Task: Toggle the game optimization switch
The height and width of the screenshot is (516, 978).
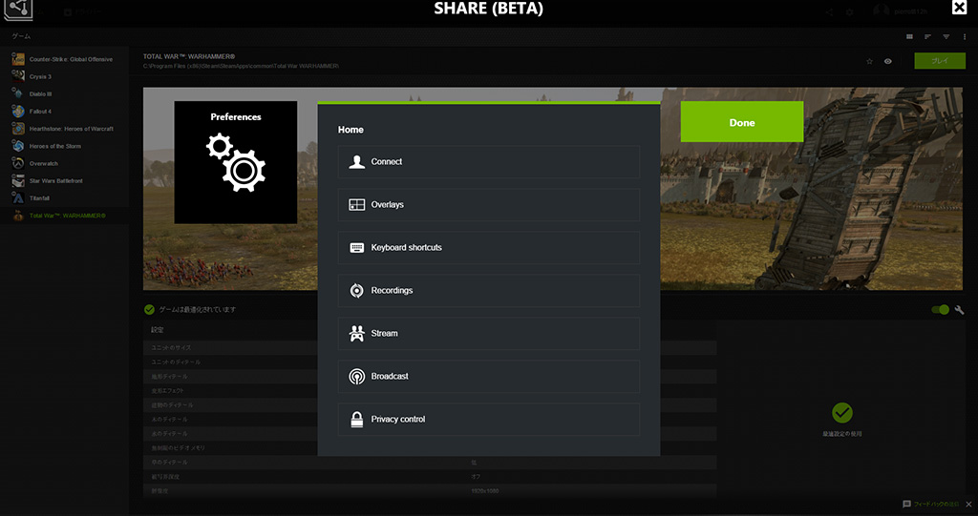Action: tap(940, 310)
